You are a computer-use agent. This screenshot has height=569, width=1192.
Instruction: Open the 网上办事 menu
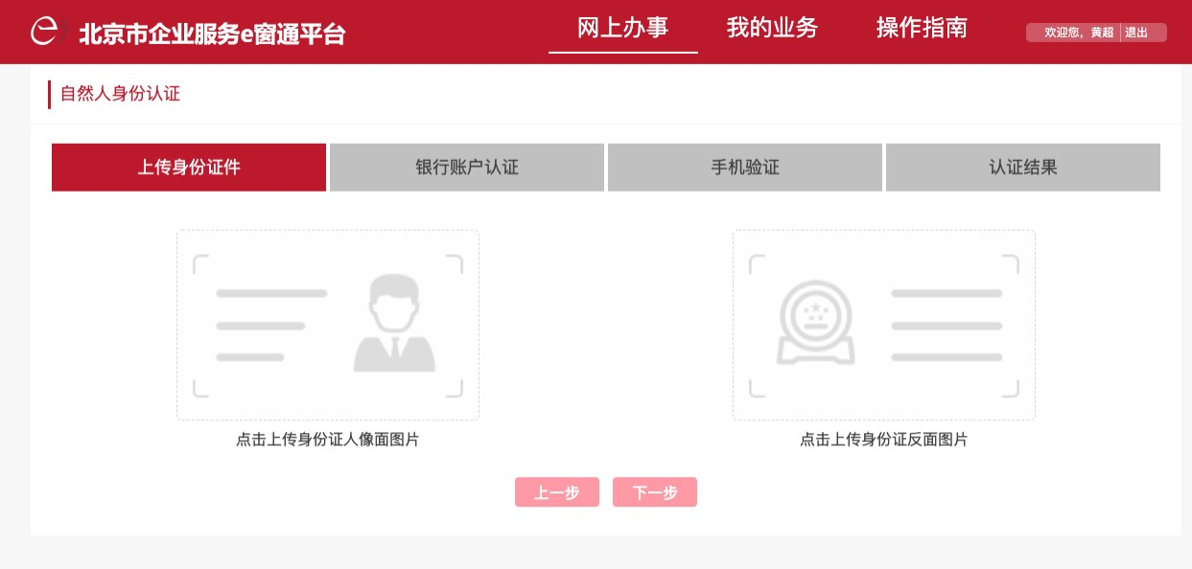coord(622,28)
